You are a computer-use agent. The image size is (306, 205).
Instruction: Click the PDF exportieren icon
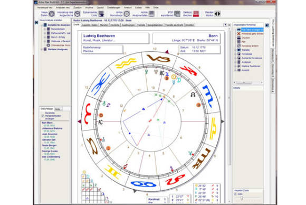pos(177,14)
